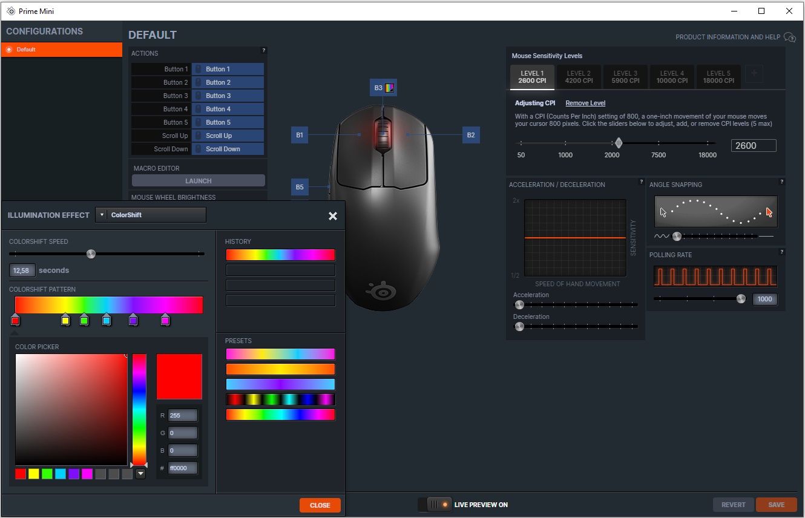This screenshot has width=805, height=518.
Task: Click the ColorShift speed seconds field
Action: (x=22, y=270)
